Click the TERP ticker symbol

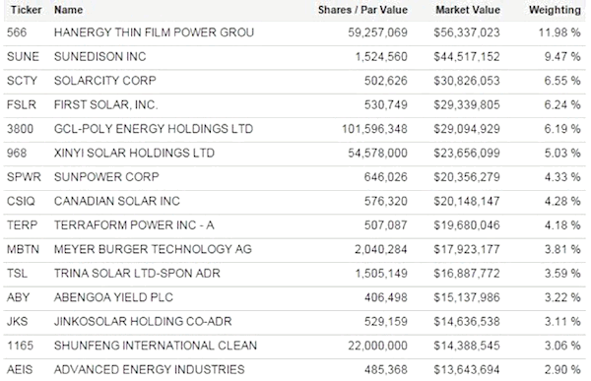[x=22, y=225]
